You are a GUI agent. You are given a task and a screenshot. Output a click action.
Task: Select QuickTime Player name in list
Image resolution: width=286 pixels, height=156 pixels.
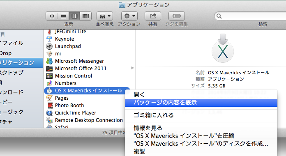[76, 113]
